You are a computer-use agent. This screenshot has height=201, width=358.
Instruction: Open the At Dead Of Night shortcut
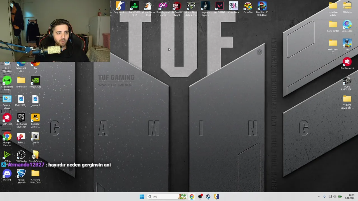pyautogui.click(x=177, y=8)
